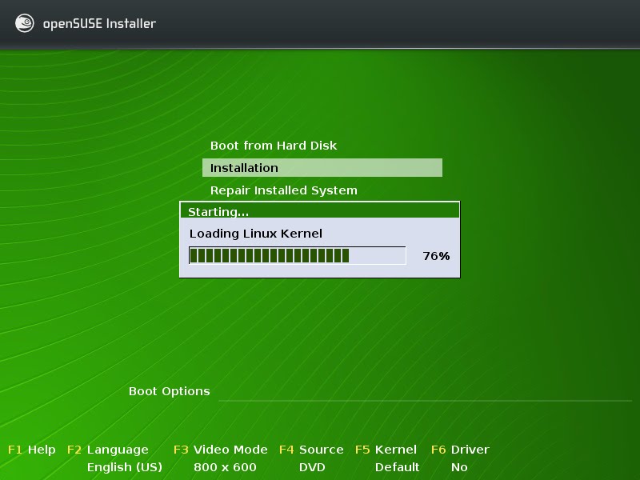Click the Loading Linux Kernel progress bar
The width and height of the screenshot is (640, 480).
297,255
